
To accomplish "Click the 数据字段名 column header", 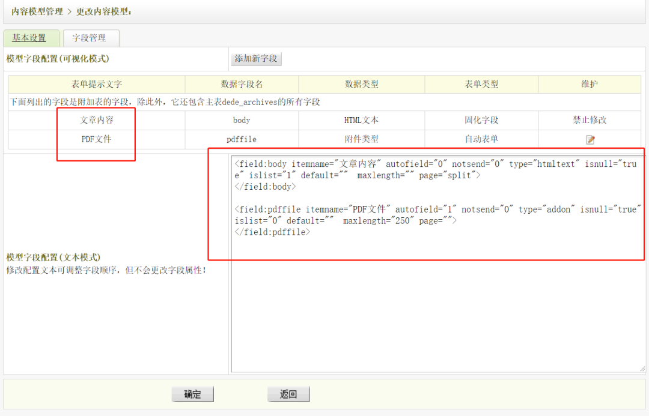I will point(242,85).
